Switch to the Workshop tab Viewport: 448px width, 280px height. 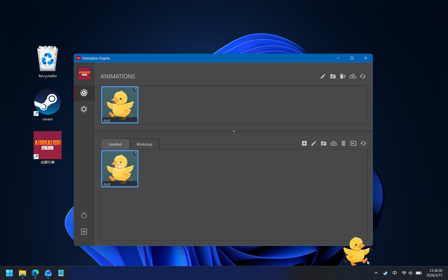click(x=144, y=144)
